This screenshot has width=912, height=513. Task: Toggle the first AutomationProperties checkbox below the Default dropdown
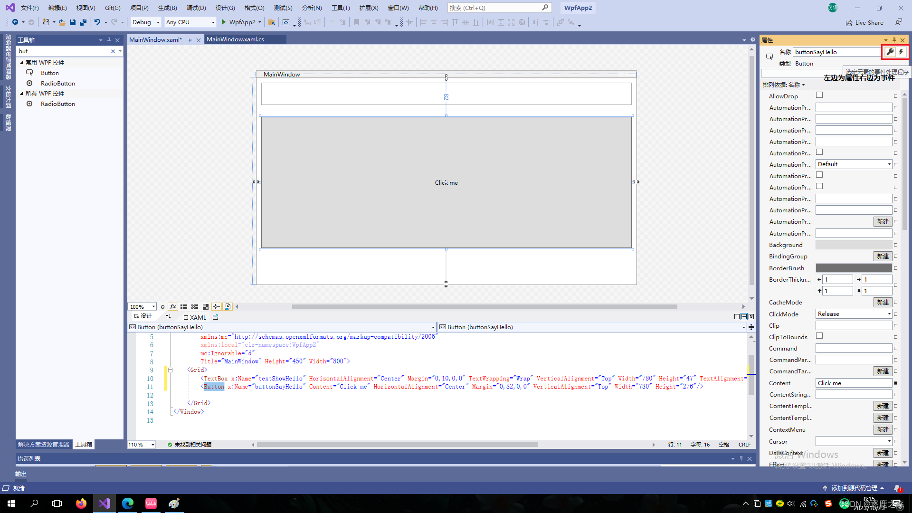[819, 175]
